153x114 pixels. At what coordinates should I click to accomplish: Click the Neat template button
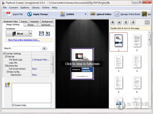17,34
